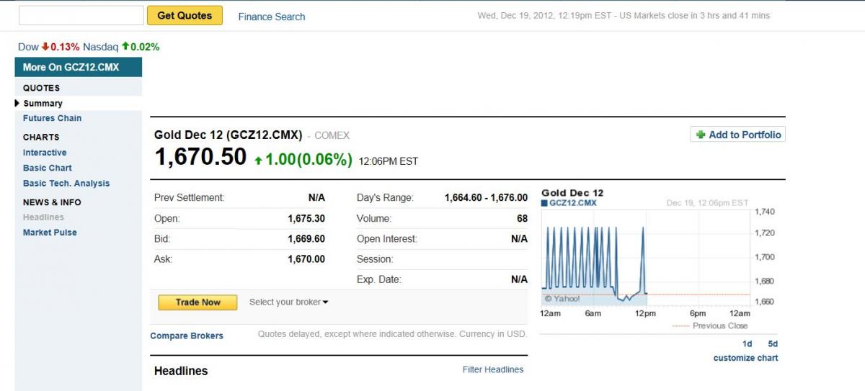
Task: Open the Market Pulse page
Action: point(50,233)
